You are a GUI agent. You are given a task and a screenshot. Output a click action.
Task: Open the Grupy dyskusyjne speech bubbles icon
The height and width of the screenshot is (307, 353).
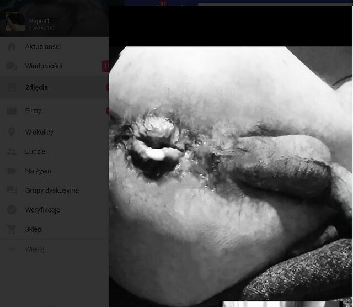tap(11, 190)
